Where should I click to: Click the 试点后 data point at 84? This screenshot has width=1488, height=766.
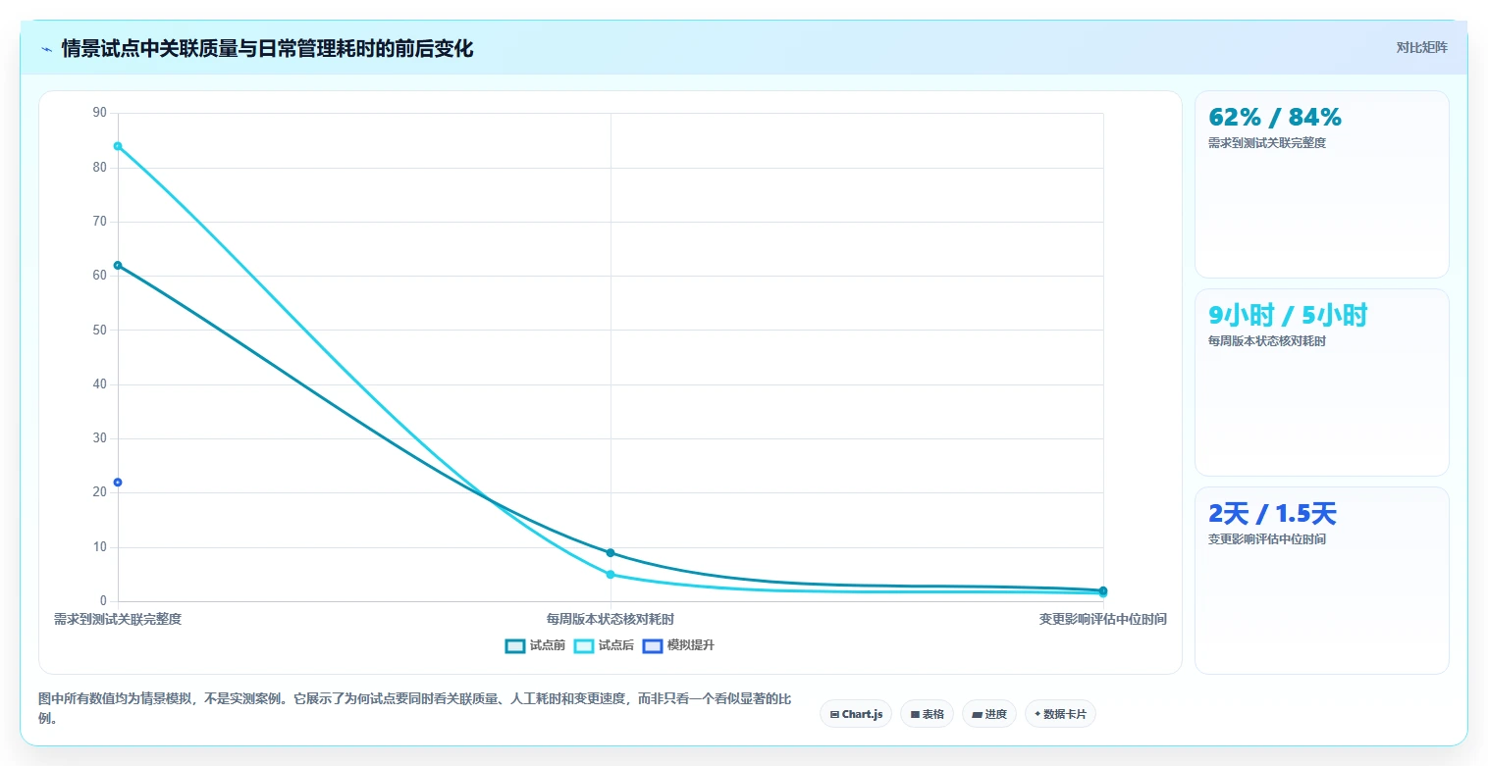[x=118, y=146]
